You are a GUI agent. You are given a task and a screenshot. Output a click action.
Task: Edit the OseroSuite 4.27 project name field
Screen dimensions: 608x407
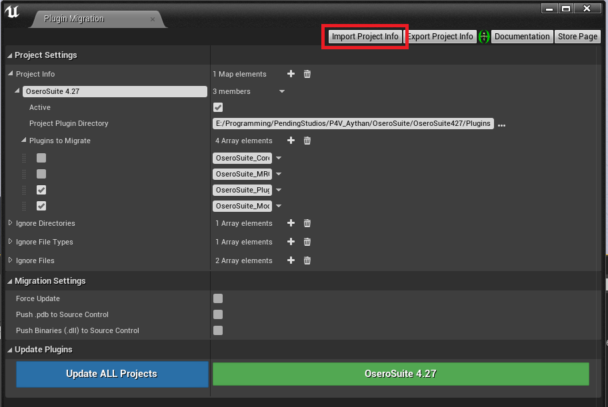coord(115,91)
